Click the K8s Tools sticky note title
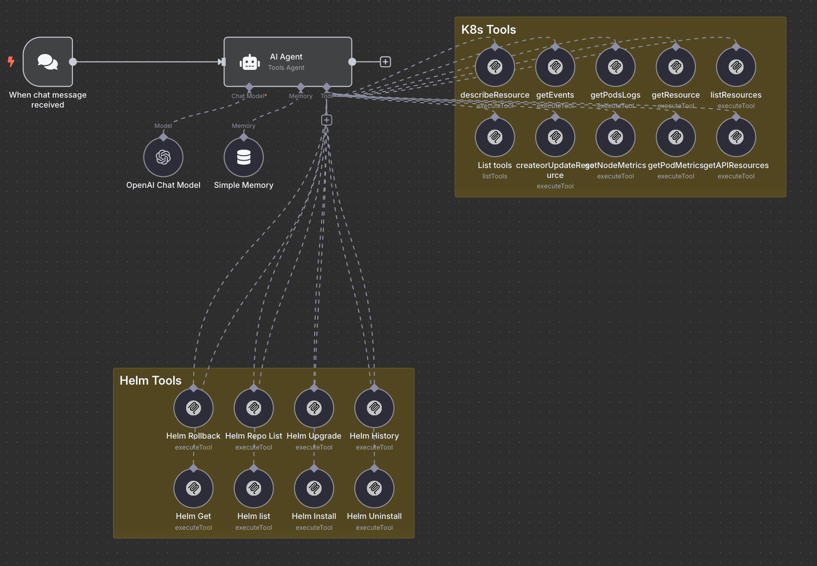Viewport: 817px width, 566px height. 488,30
